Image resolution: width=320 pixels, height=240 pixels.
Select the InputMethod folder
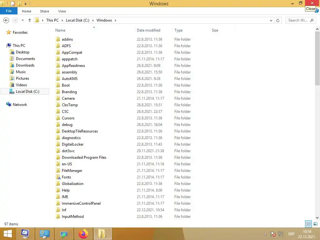pos(73,216)
